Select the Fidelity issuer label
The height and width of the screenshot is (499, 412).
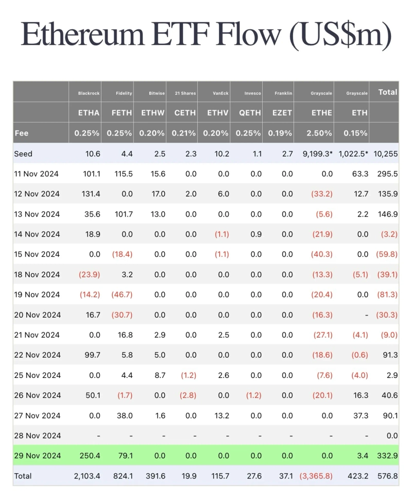pyautogui.click(x=124, y=93)
